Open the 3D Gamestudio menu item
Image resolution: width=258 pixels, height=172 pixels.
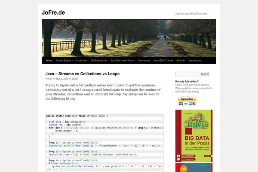(99, 60)
